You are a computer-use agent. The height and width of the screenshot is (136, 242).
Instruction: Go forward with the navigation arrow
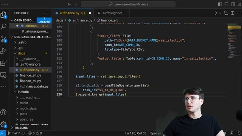(76, 4)
